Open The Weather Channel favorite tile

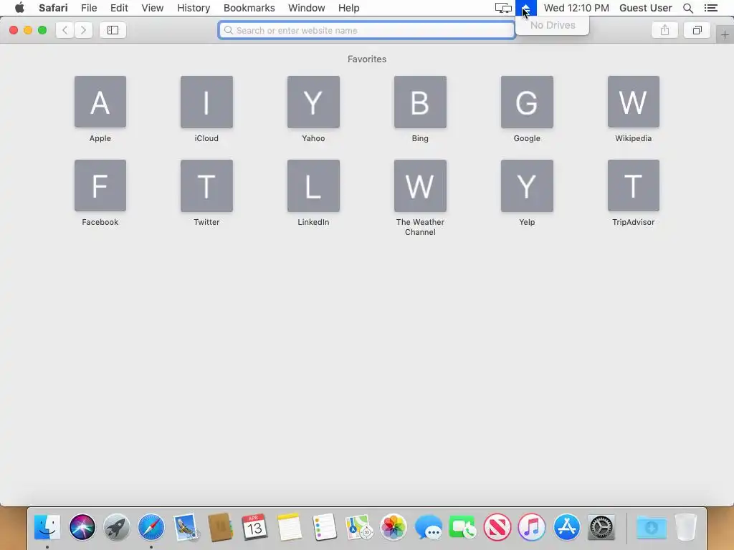(420, 185)
